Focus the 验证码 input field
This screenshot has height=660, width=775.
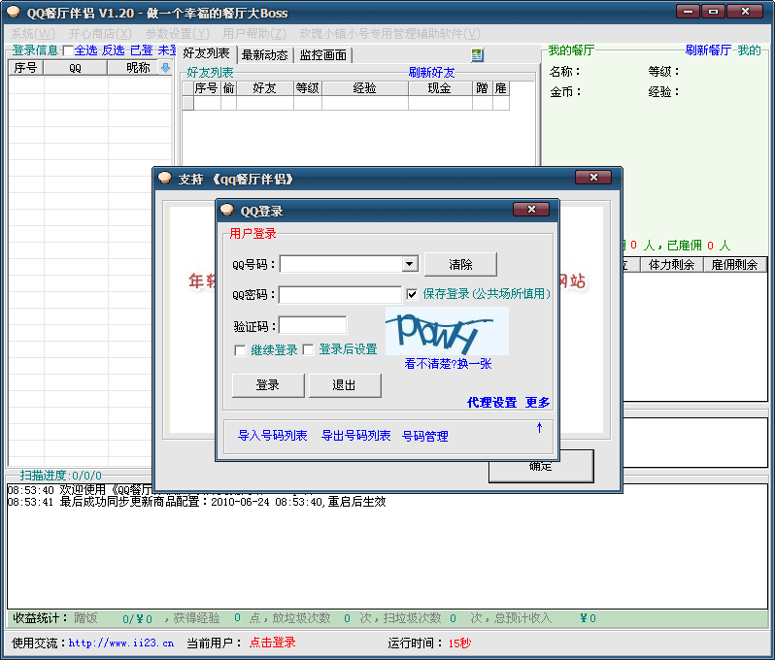(x=313, y=325)
